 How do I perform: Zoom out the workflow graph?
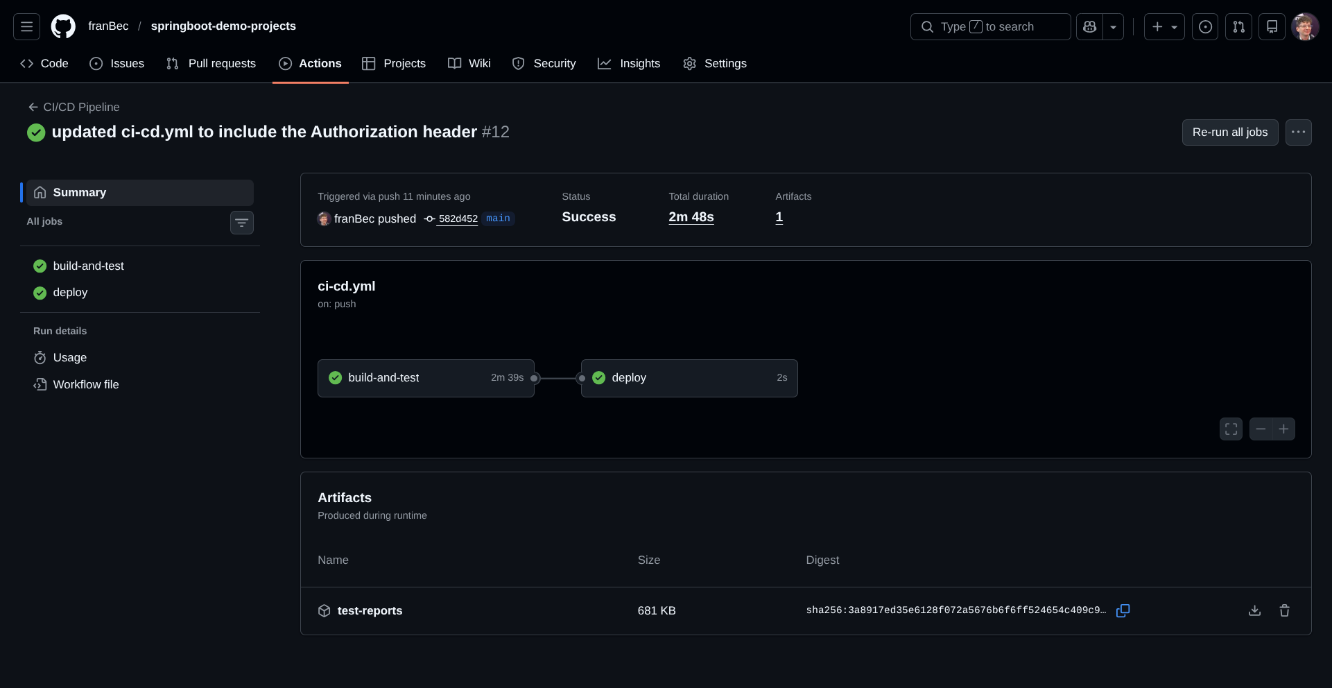pos(1261,429)
